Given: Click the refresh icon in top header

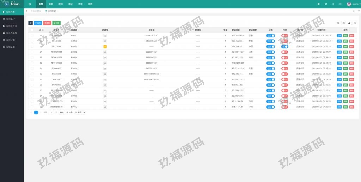Looking at the screenshot, I should [326, 4].
